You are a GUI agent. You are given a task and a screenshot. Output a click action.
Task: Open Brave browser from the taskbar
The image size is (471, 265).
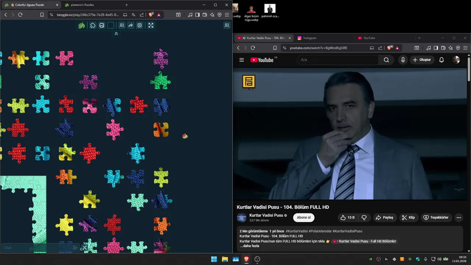pos(247,259)
